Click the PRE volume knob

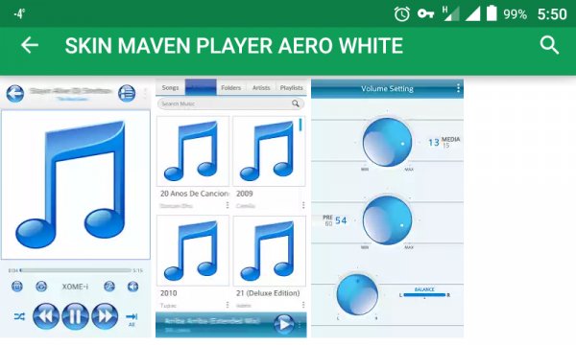[387, 220]
